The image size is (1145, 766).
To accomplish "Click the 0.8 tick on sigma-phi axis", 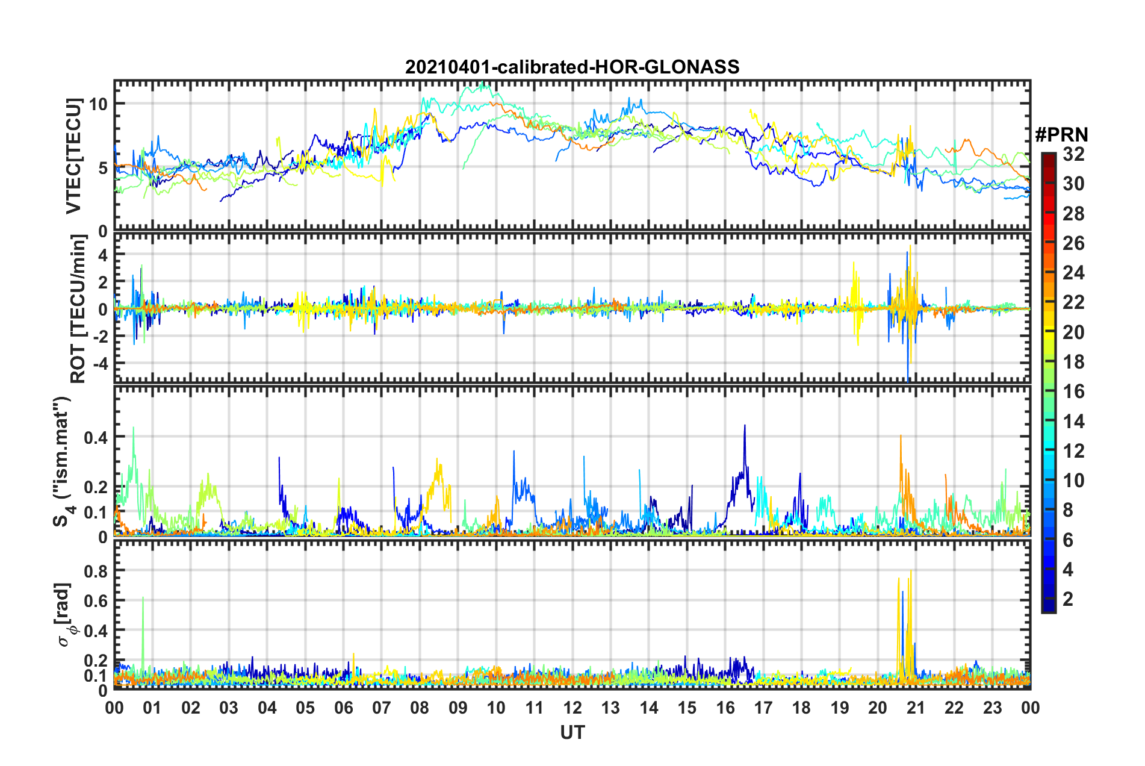I will coord(95,570).
